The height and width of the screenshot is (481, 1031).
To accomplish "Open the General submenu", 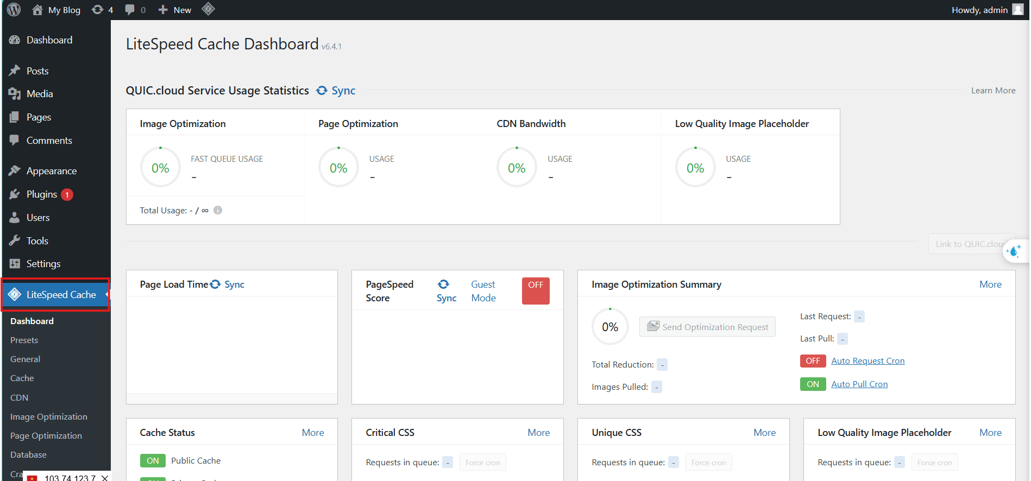I will coord(26,359).
